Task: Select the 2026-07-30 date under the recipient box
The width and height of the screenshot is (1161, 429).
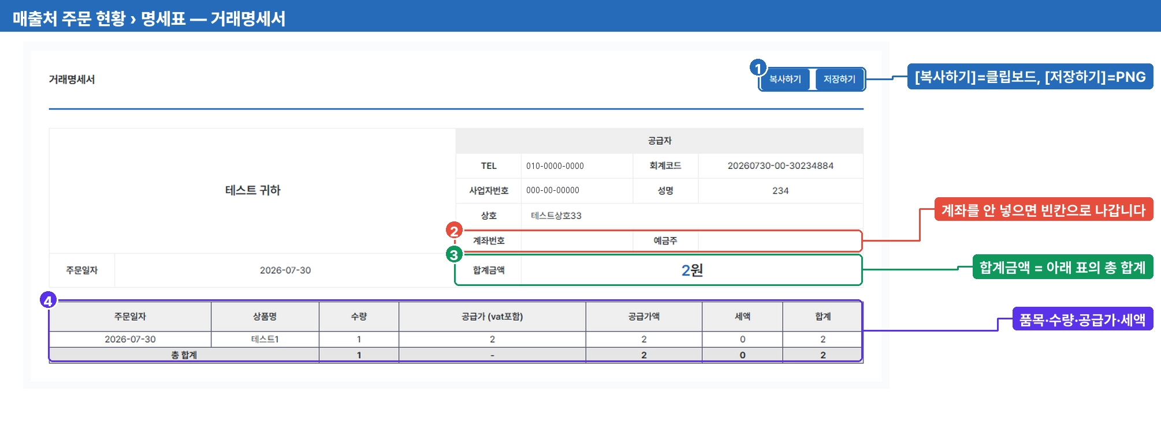Action: coord(285,270)
